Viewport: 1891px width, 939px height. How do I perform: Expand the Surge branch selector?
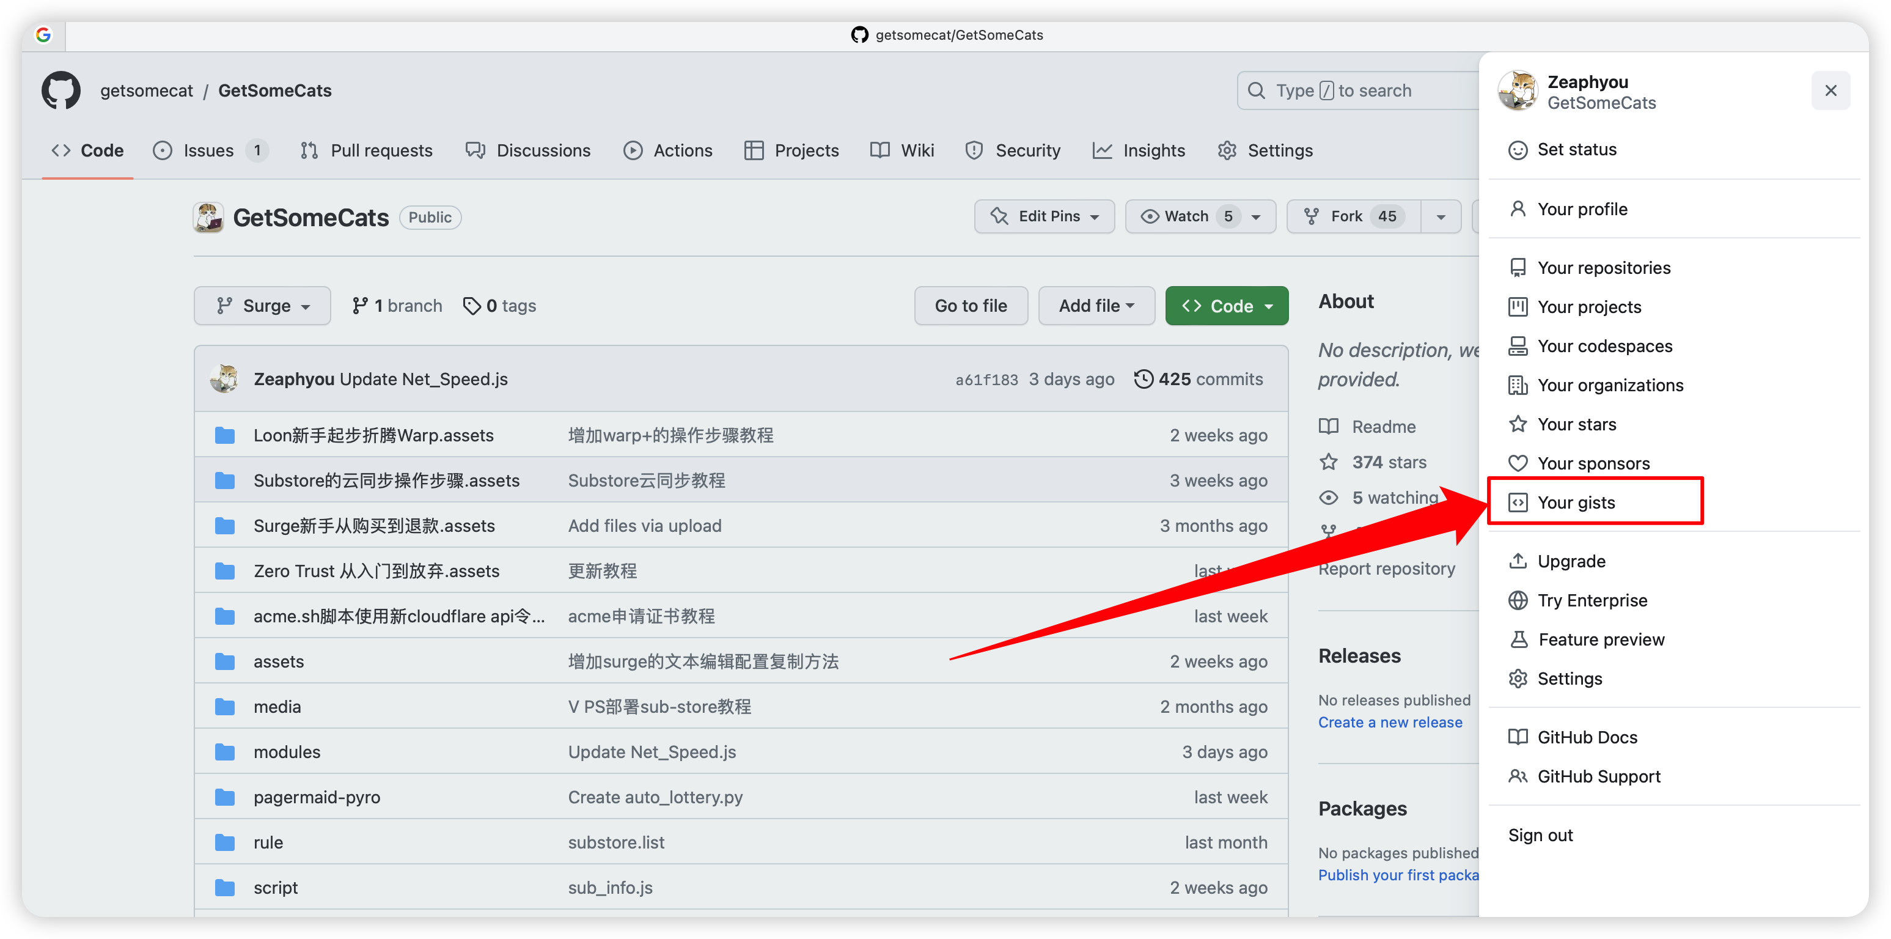(x=262, y=306)
